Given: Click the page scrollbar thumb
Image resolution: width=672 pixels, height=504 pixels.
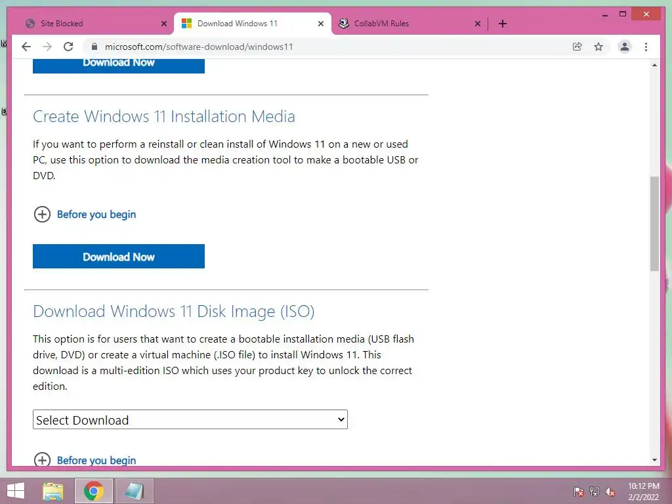Looking at the screenshot, I should pos(654,223).
